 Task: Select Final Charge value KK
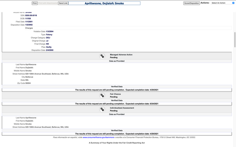[x=47, y=44]
